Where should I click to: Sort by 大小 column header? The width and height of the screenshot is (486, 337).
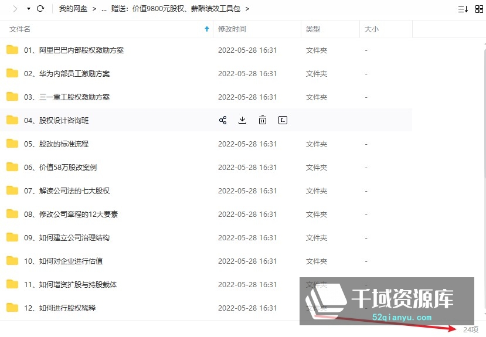pos(371,29)
